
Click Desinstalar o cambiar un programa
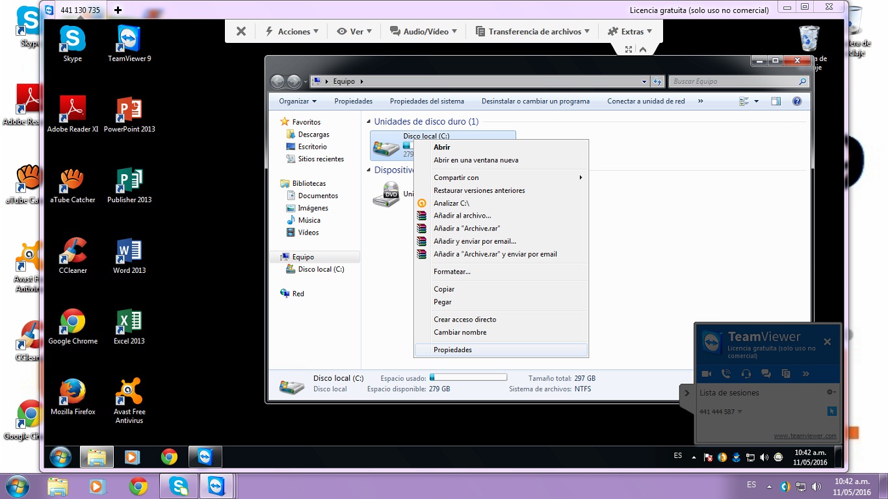[536, 101]
